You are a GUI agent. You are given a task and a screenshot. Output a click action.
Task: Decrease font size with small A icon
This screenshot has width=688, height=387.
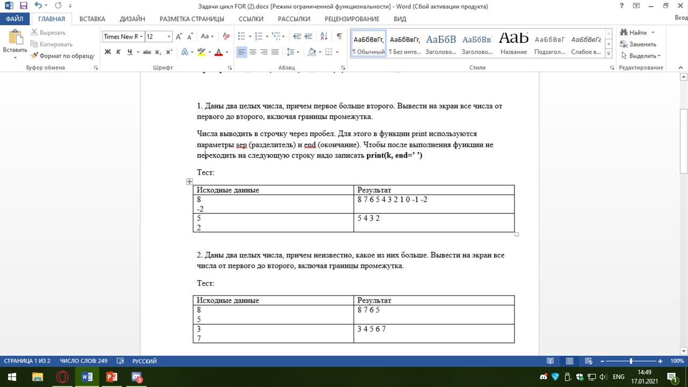[190, 37]
